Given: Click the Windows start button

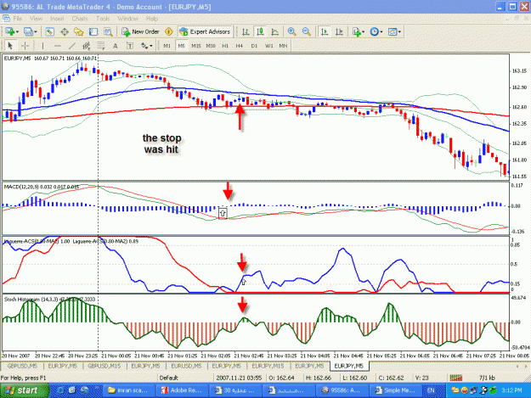Looking at the screenshot, I should [x=25, y=390].
